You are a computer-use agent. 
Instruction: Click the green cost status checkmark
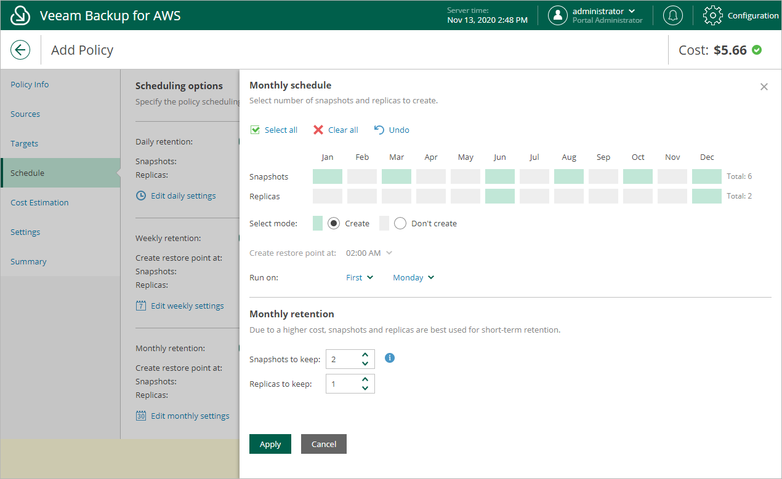tap(757, 50)
